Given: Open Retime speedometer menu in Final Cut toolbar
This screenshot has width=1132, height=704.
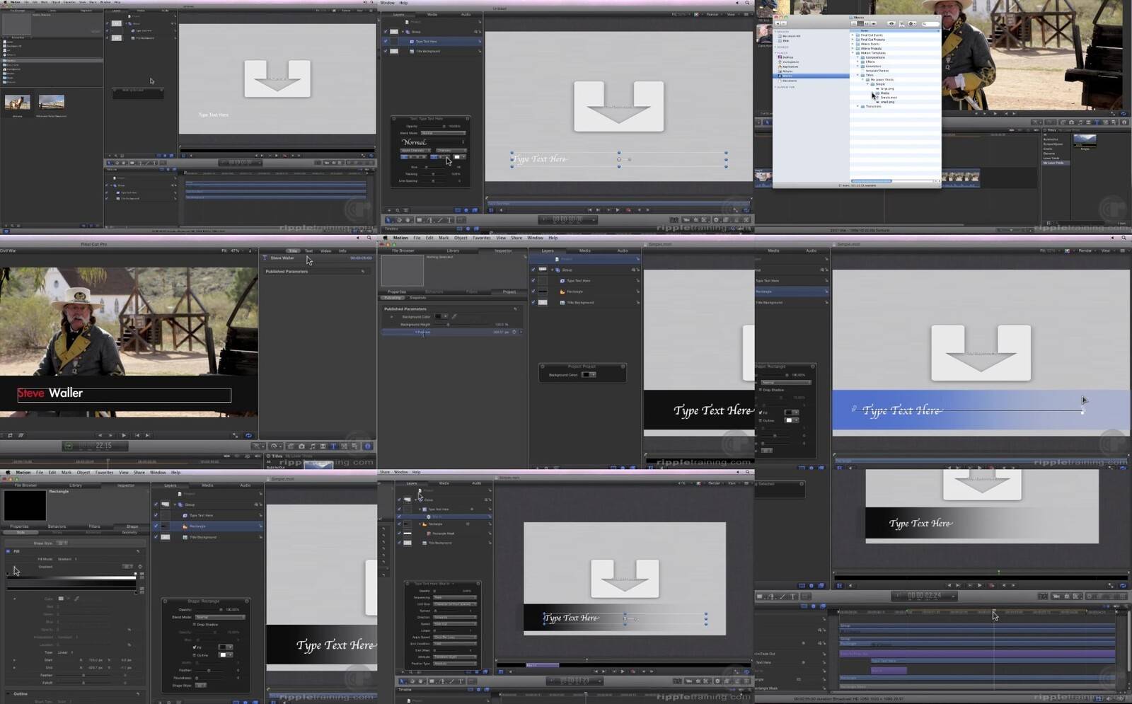Looking at the screenshot, I should (x=275, y=446).
